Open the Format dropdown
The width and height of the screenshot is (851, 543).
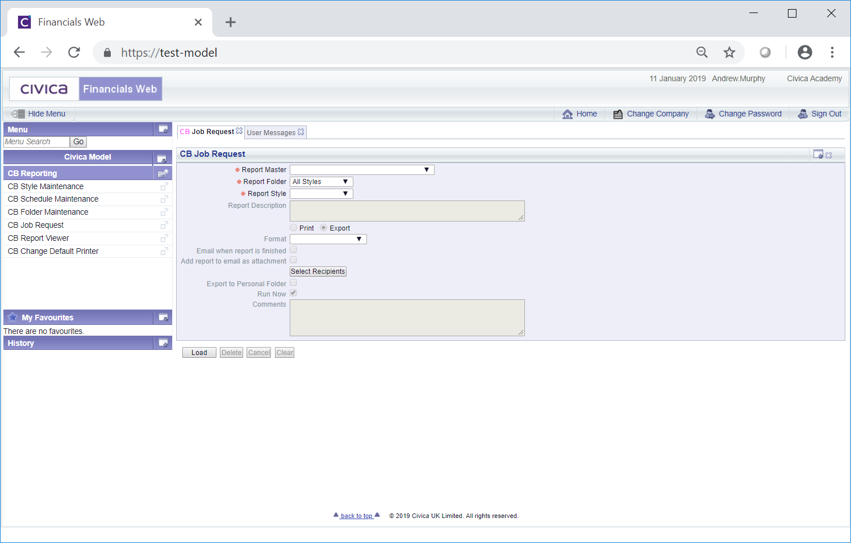click(x=328, y=239)
